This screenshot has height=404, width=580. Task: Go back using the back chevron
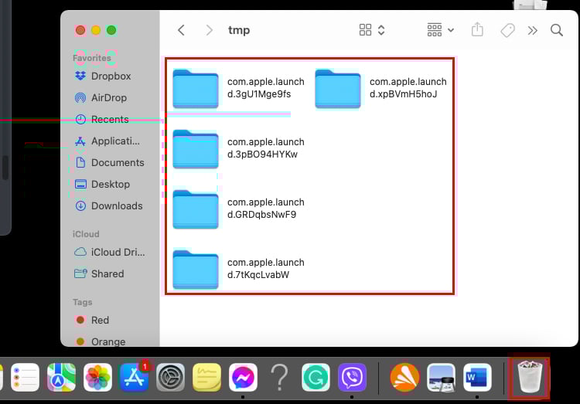click(x=181, y=30)
